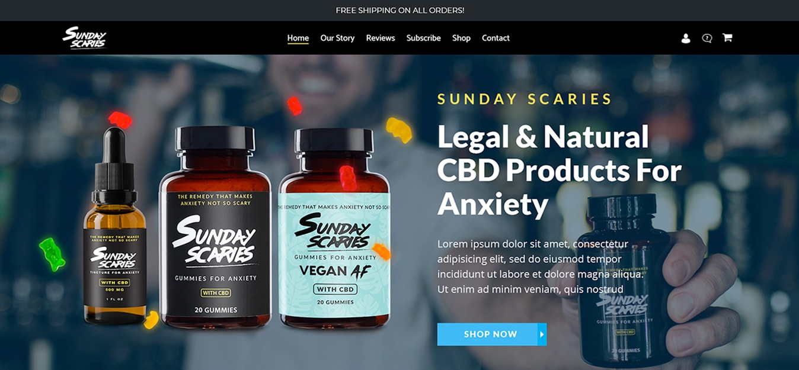Click the arrow on Shop Now button
Viewport: 799px width, 370px height.
point(542,334)
